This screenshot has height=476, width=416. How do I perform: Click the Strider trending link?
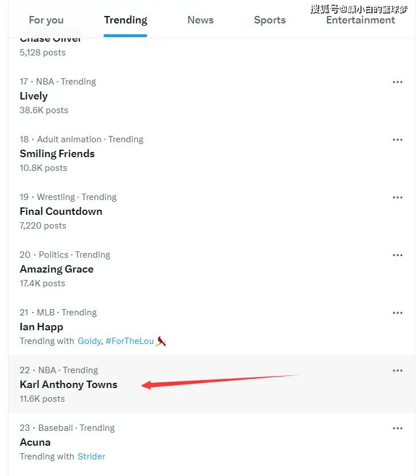coord(91,456)
